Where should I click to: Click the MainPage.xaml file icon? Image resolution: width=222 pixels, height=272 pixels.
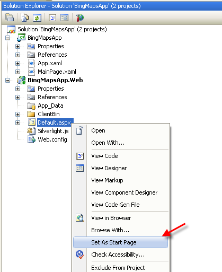[x=31, y=72]
